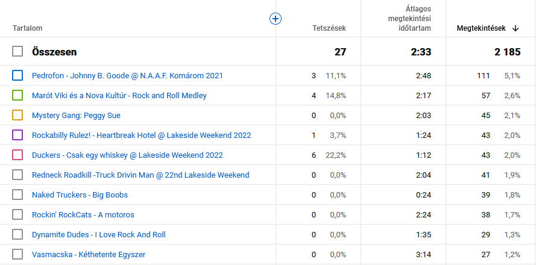Add a metric column with the plus icon
536x265 pixels.
tap(276, 19)
